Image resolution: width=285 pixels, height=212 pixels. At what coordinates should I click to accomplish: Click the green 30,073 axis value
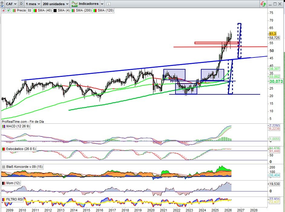pyautogui.click(x=276, y=81)
